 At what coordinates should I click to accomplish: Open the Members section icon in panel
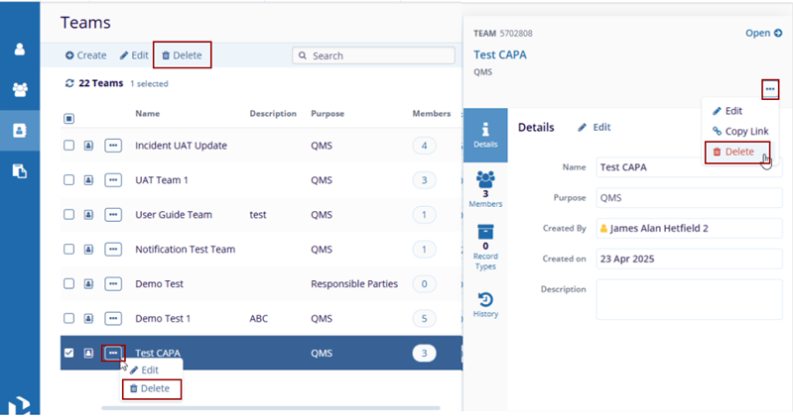[485, 187]
